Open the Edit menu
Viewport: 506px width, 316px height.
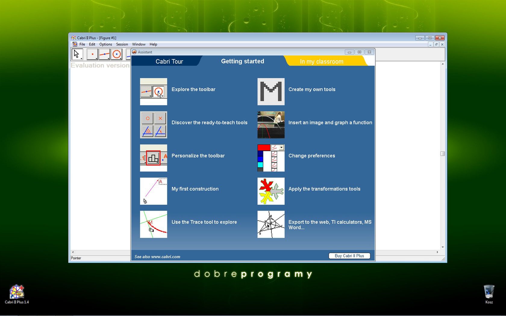92,44
